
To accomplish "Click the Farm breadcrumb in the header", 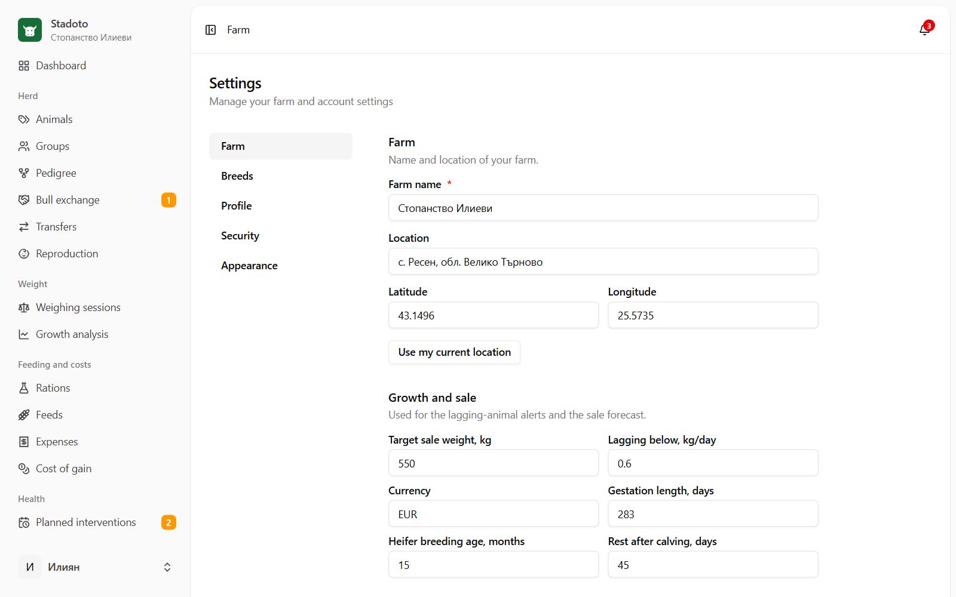I will pos(238,30).
